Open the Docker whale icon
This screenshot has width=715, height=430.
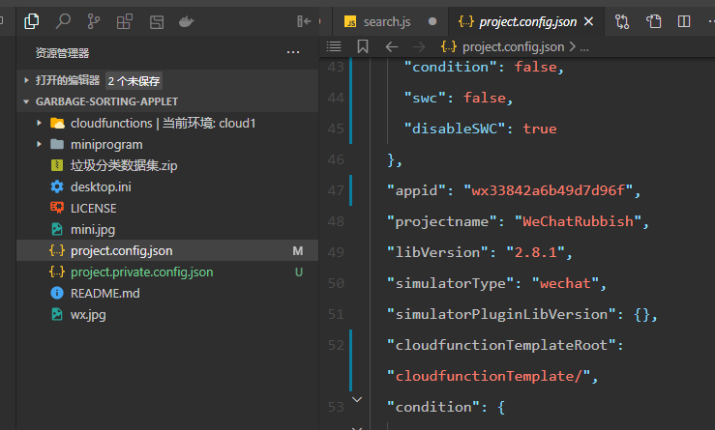point(186,21)
